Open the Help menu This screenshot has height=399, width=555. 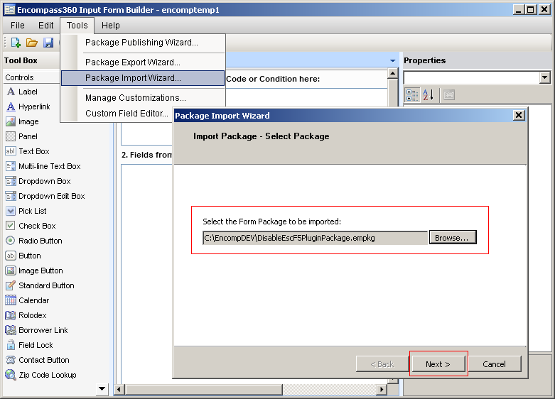click(111, 26)
